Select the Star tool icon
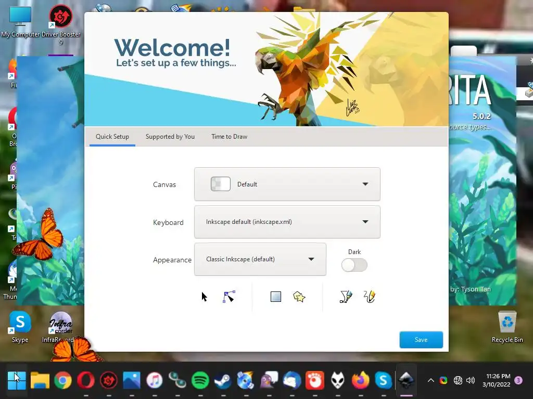Screen dimensions: 533x399 coord(299,297)
